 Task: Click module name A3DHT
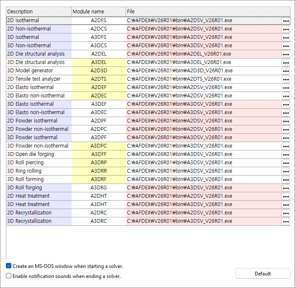[x=99, y=204]
